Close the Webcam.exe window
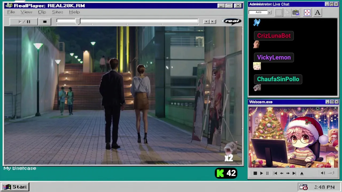 336,102
